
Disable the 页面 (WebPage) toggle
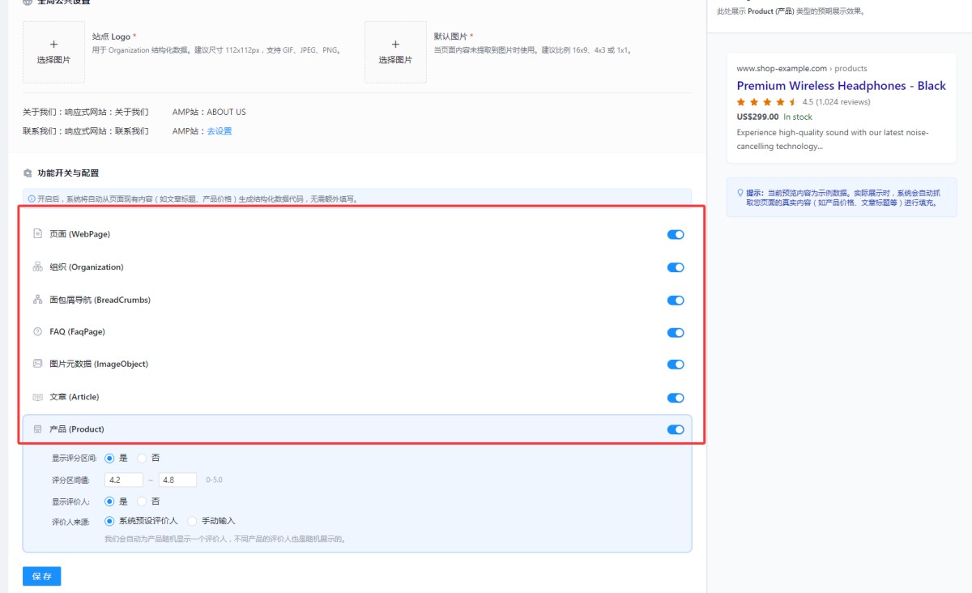[x=675, y=235]
